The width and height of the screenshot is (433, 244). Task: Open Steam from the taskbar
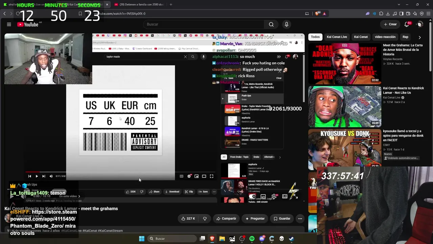pyautogui.click(x=291, y=239)
